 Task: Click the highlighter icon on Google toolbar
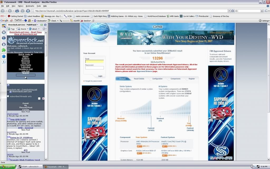[93, 21]
